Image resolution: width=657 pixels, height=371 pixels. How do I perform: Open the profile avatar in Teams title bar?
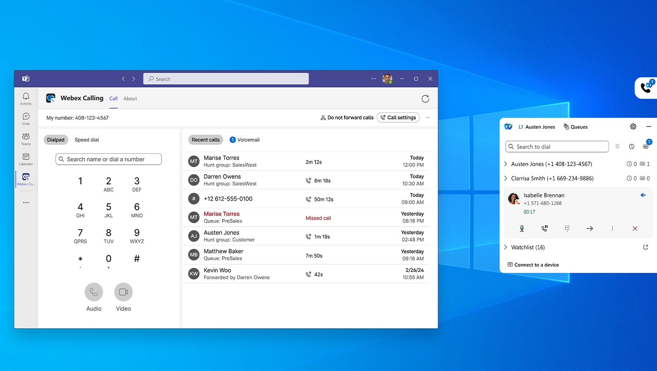[x=387, y=78]
